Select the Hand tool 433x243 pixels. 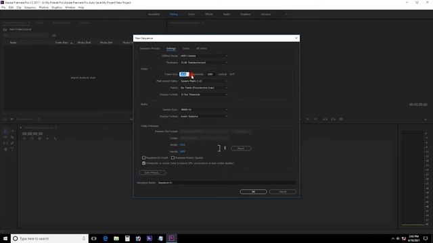5,149
